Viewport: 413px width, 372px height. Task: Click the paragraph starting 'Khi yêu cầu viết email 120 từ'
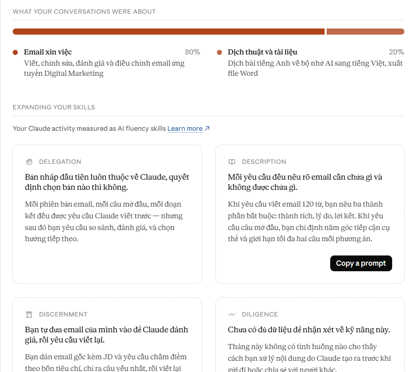309,221
